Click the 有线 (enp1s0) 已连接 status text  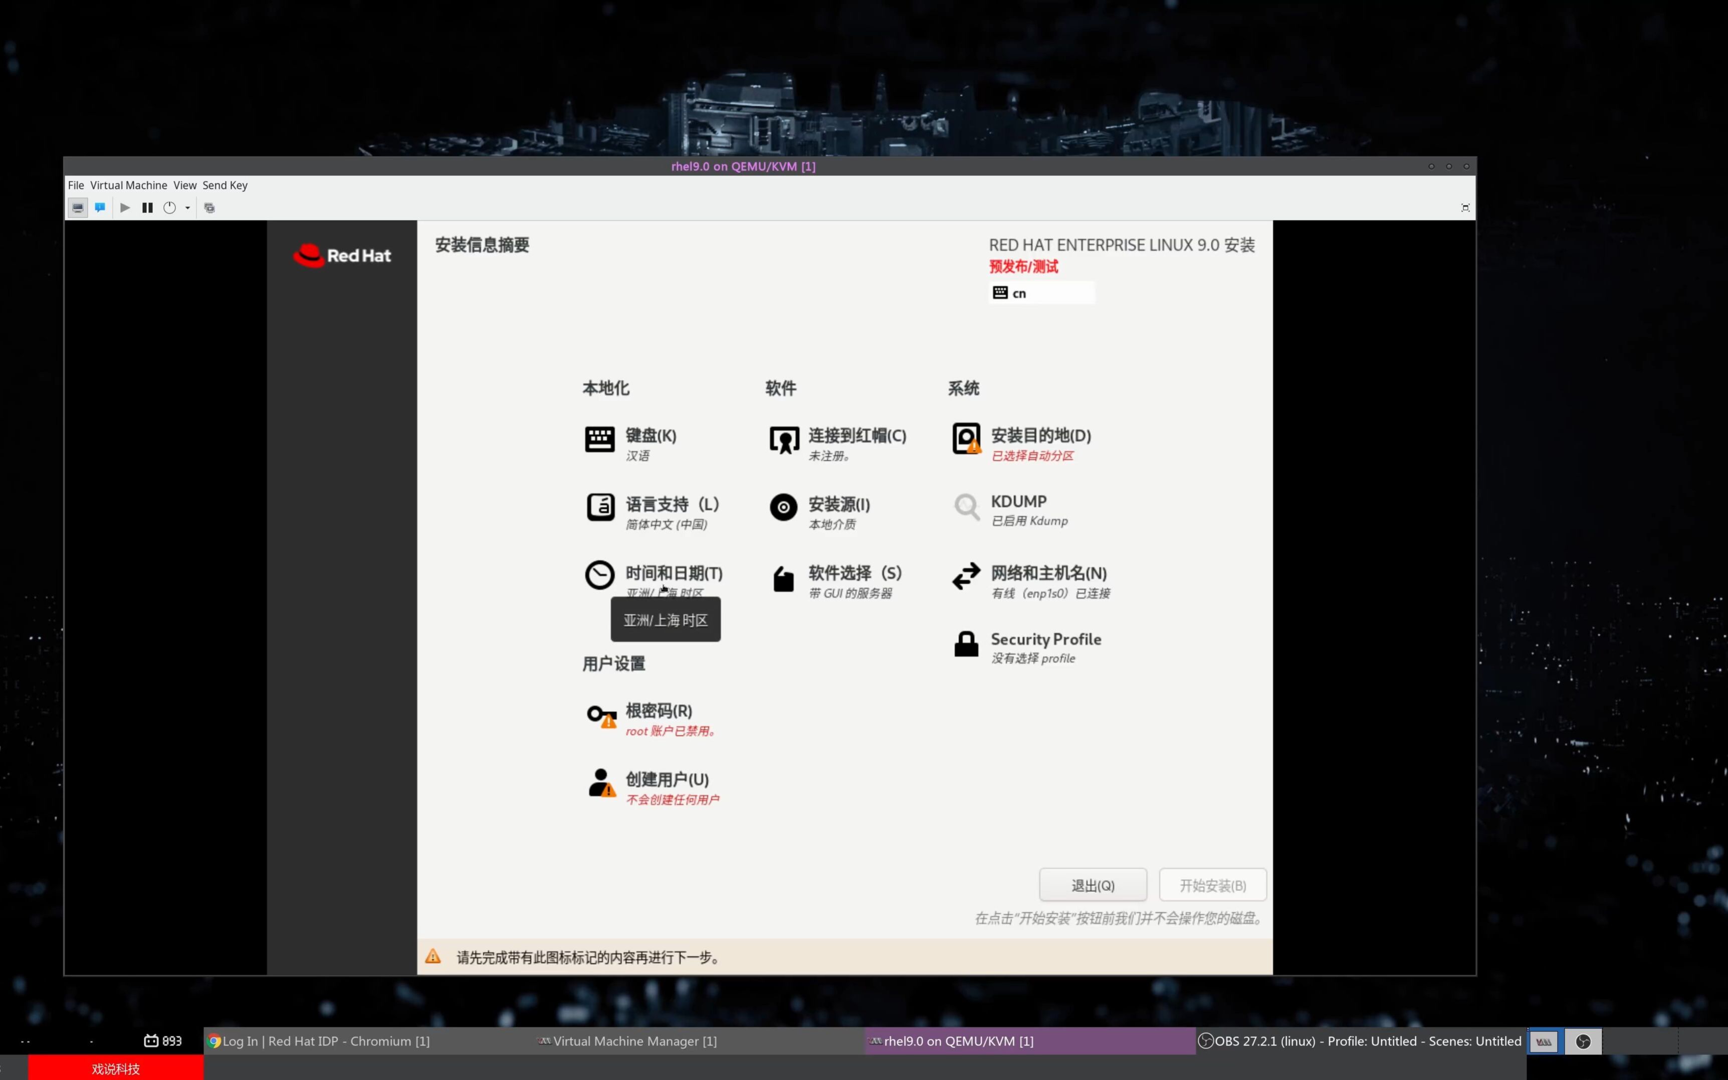click(x=1050, y=593)
